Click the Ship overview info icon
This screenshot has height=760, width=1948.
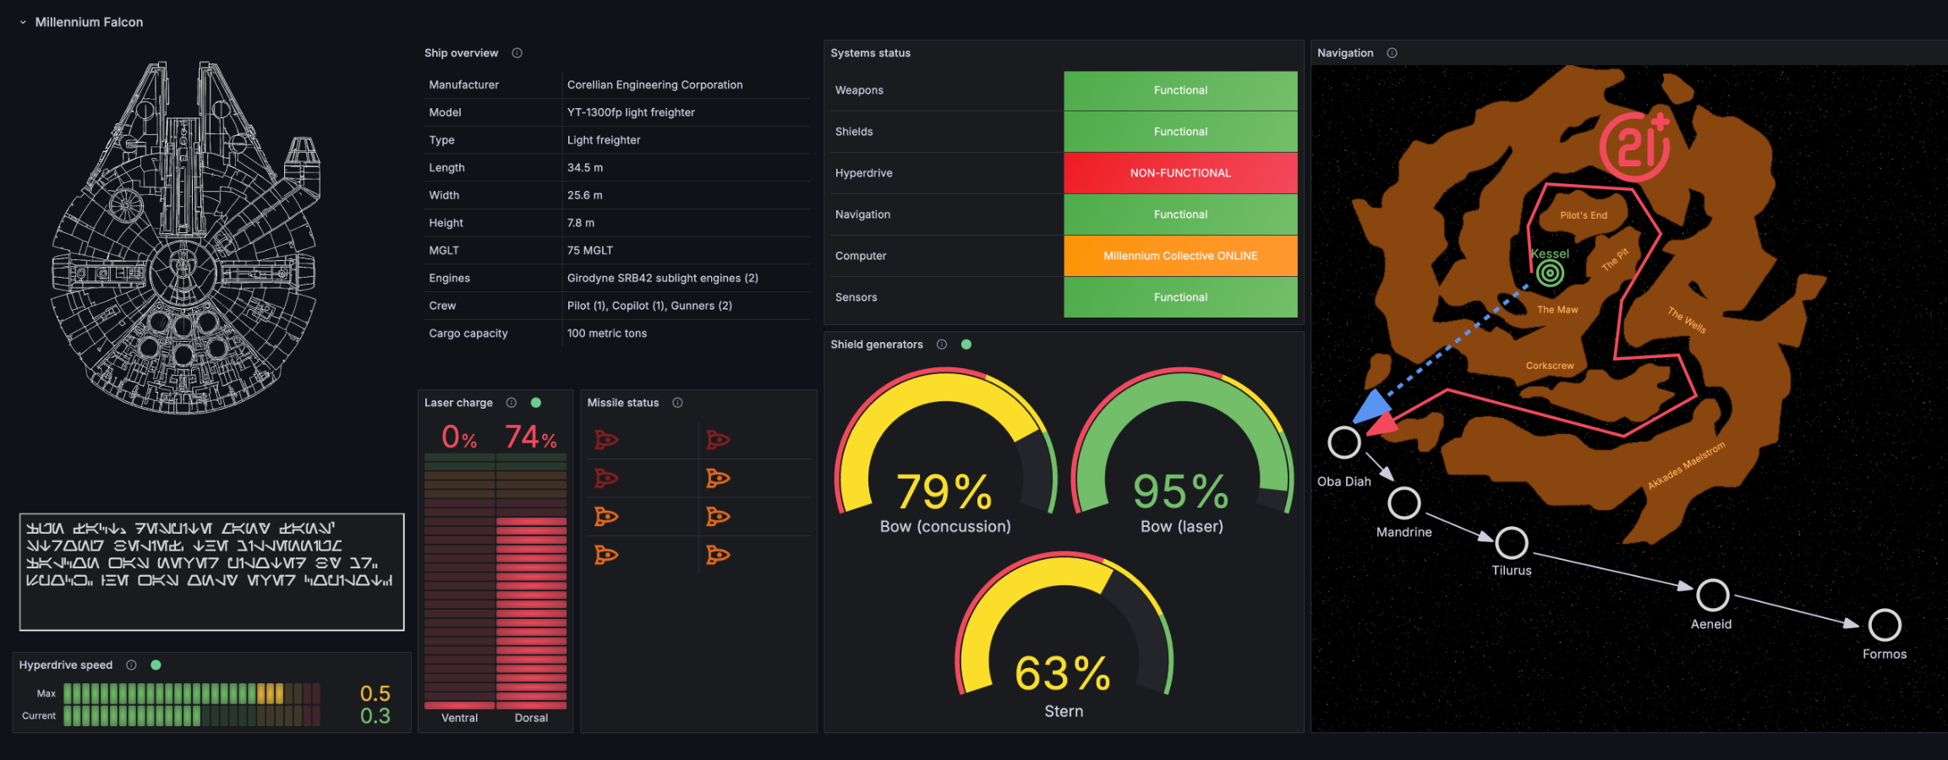517,53
